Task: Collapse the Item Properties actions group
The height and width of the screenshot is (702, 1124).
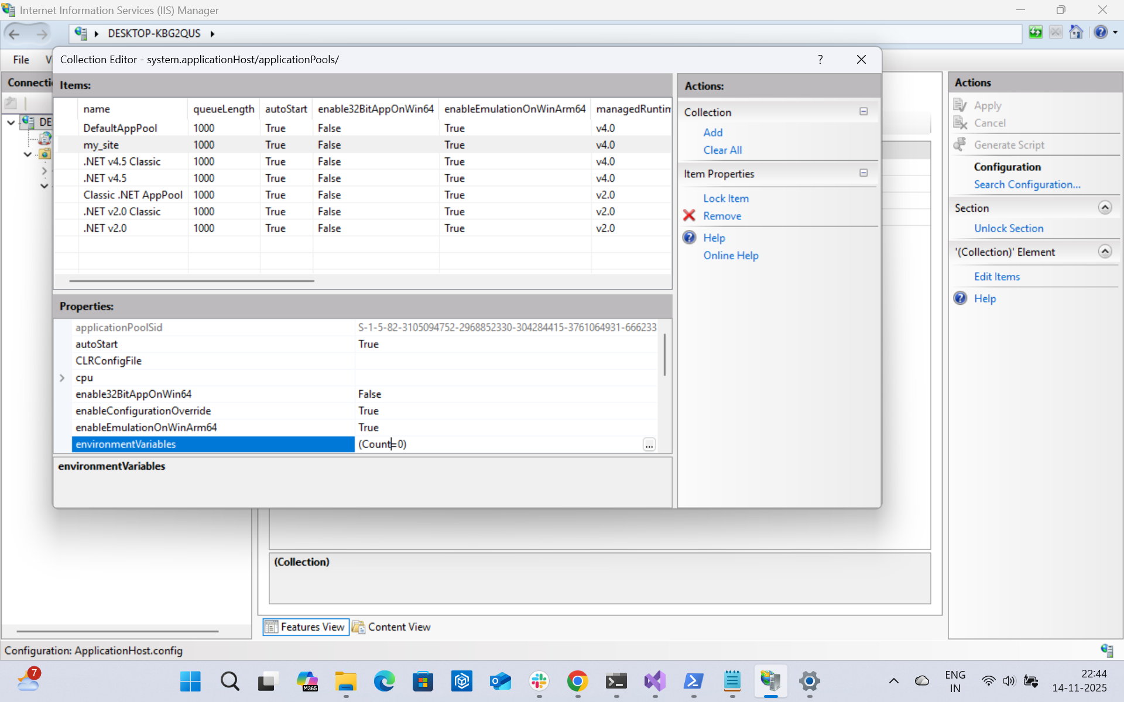Action: (863, 173)
